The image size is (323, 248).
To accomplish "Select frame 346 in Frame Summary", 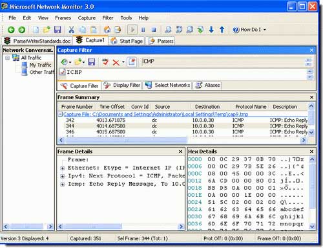I will pos(183,131).
